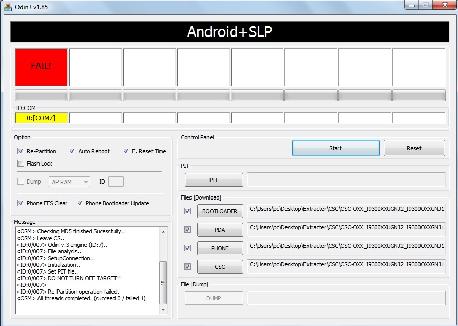Viewport: 458px width, 326px height.
Task: Toggle the checkbox beside PHONE button
Action: pos(188,248)
